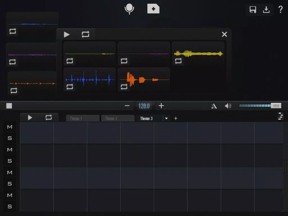Toggle loop on the purple waveform clip in left column
288x216 pixels.
tap(12, 62)
